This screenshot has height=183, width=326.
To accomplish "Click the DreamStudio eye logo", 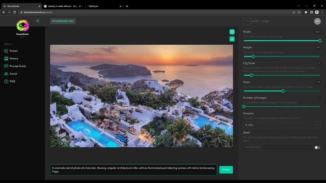I will point(22,25).
